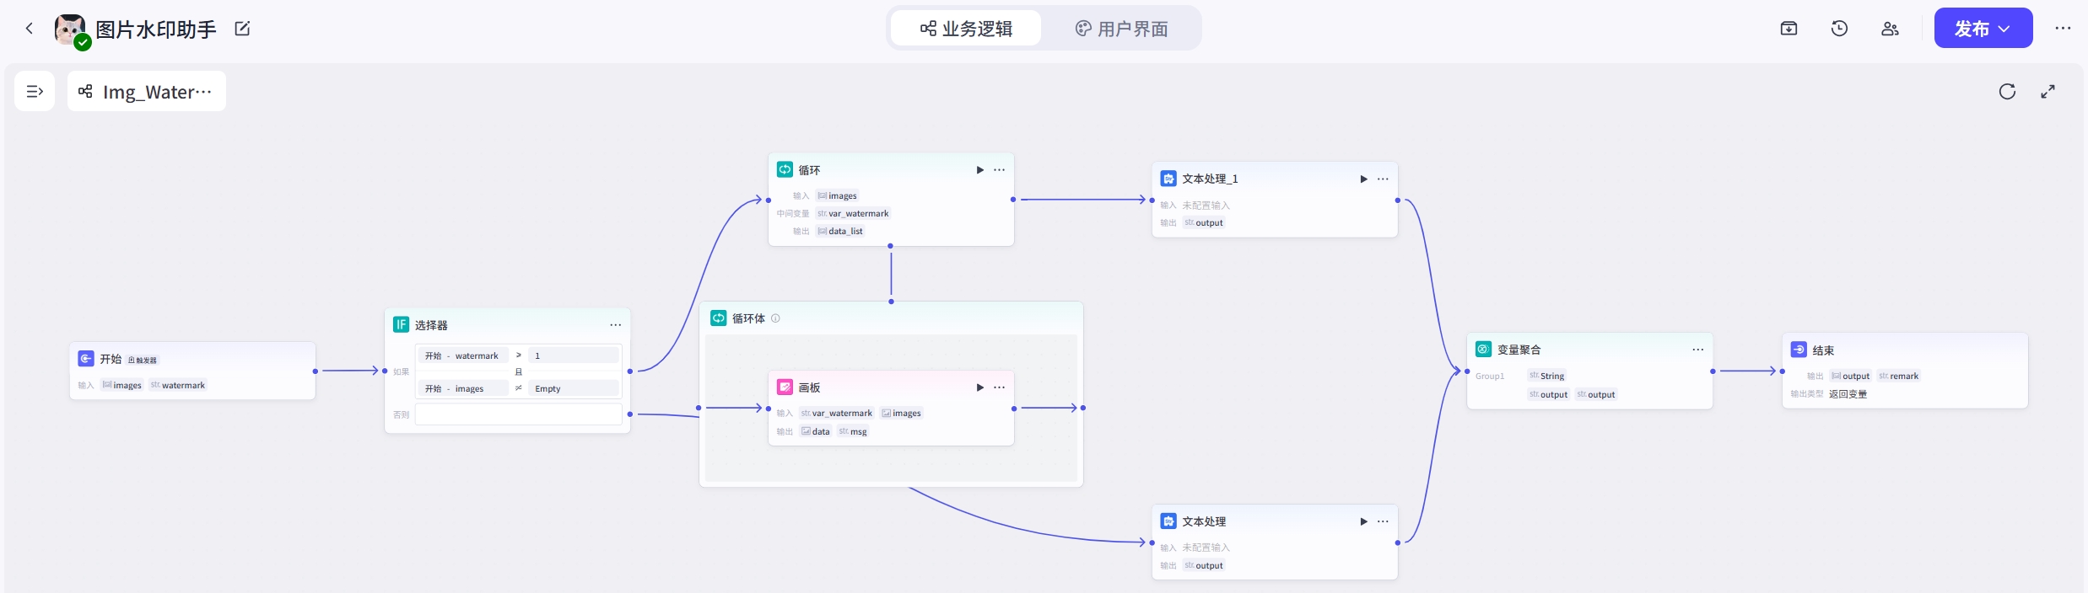2088x593 pixels.
Task: Run the 文本处理_1 node
Action: [1363, 179]
